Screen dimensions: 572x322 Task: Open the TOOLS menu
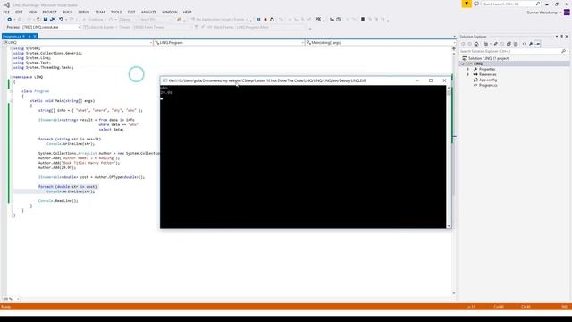[116, 12]
